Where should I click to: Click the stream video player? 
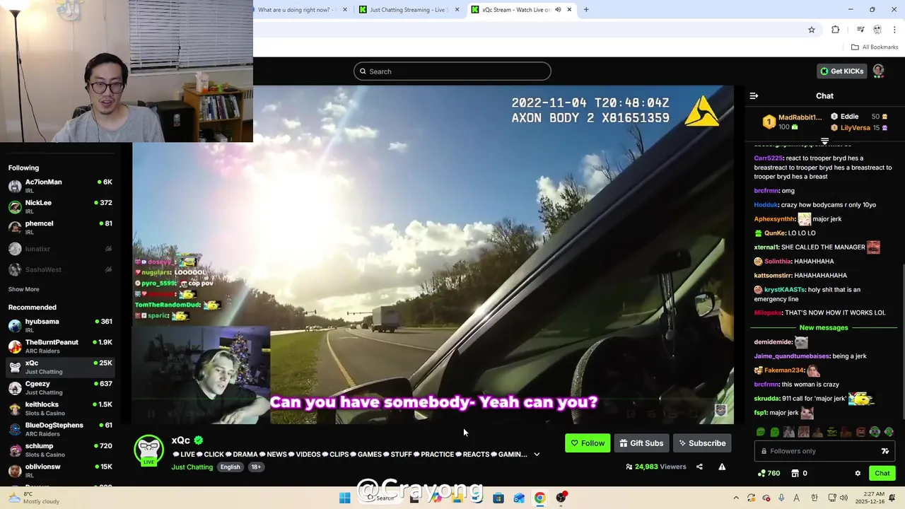click(x=433, y=255)
